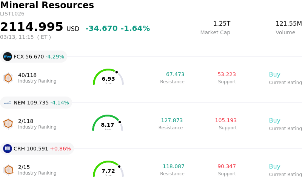The width and height of the screenshot is (302, 184).
Task: Select the Mineral Resources title
Action: coord(47,6)
